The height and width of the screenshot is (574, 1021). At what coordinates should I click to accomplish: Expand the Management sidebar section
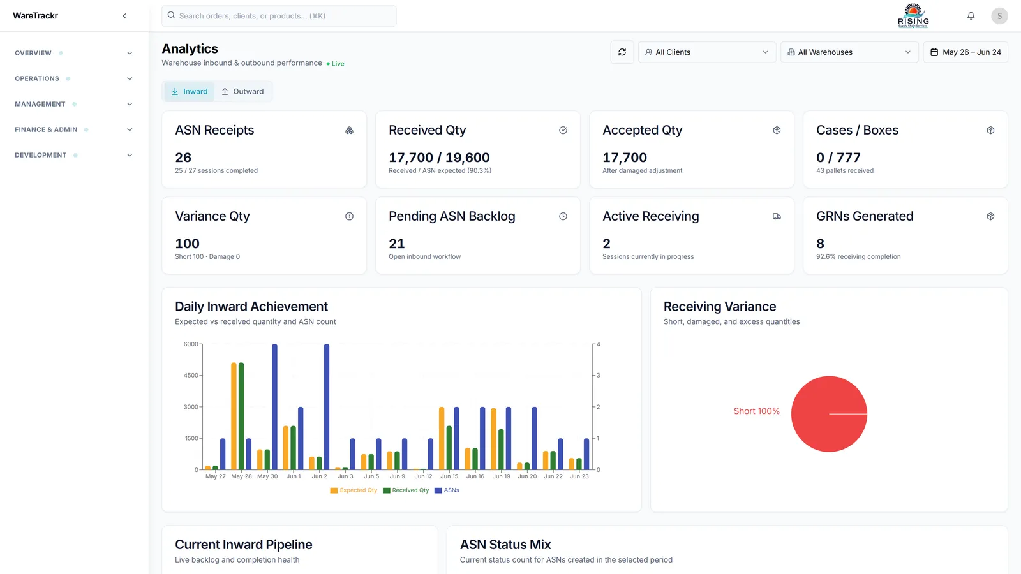tap(73, 104)
